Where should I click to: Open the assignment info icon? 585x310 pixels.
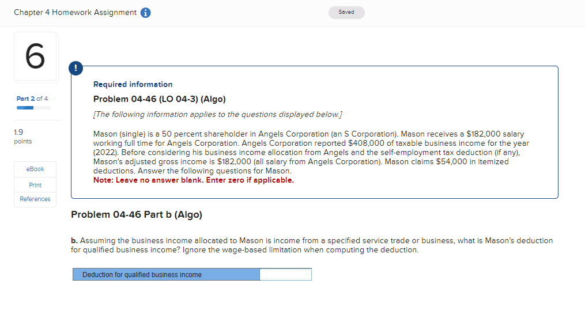[145, 13]
